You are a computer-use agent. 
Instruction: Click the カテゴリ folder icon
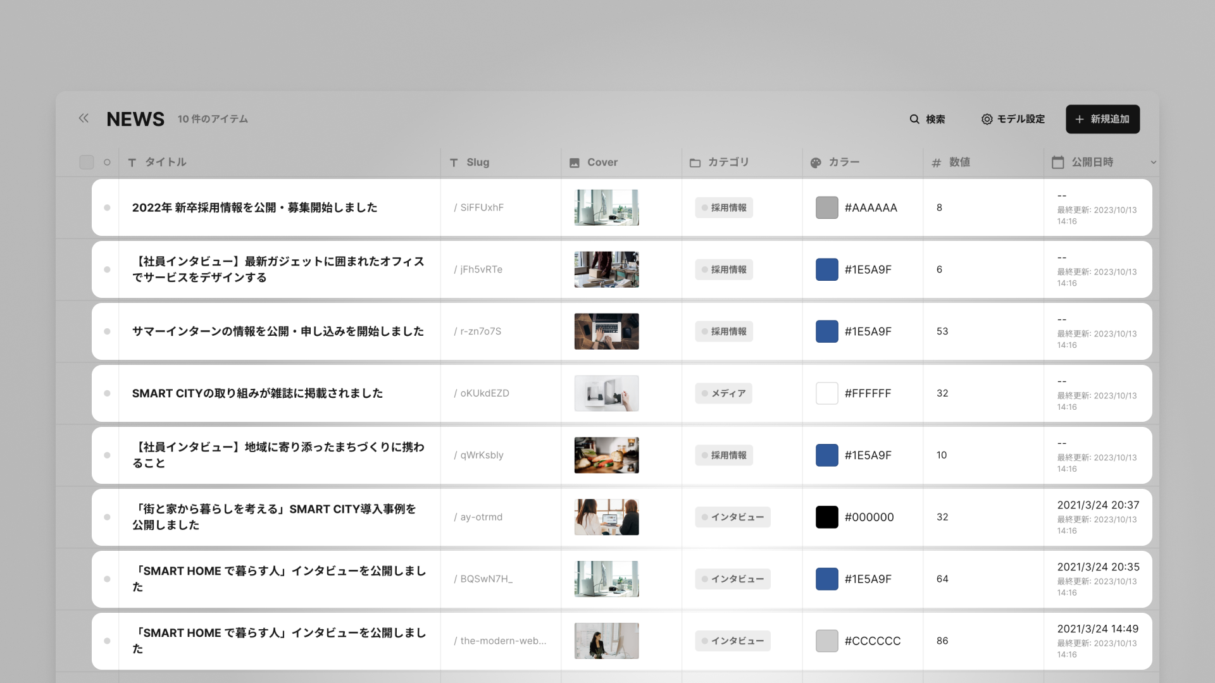[x=695, y=163]
